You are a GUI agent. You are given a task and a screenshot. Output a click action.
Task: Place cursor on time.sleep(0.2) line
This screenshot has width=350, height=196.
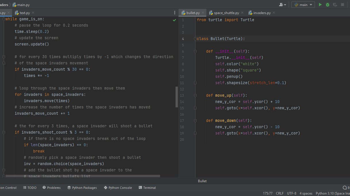point(32,31)
